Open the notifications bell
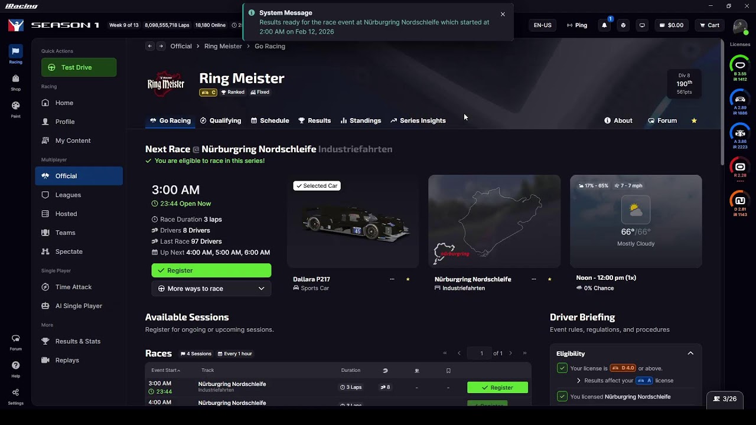 pyautogui.click(x=604, y=25)
